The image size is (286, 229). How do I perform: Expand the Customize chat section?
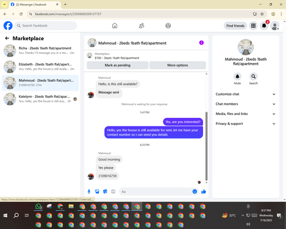pyautogui.click(x=245, y=94)
